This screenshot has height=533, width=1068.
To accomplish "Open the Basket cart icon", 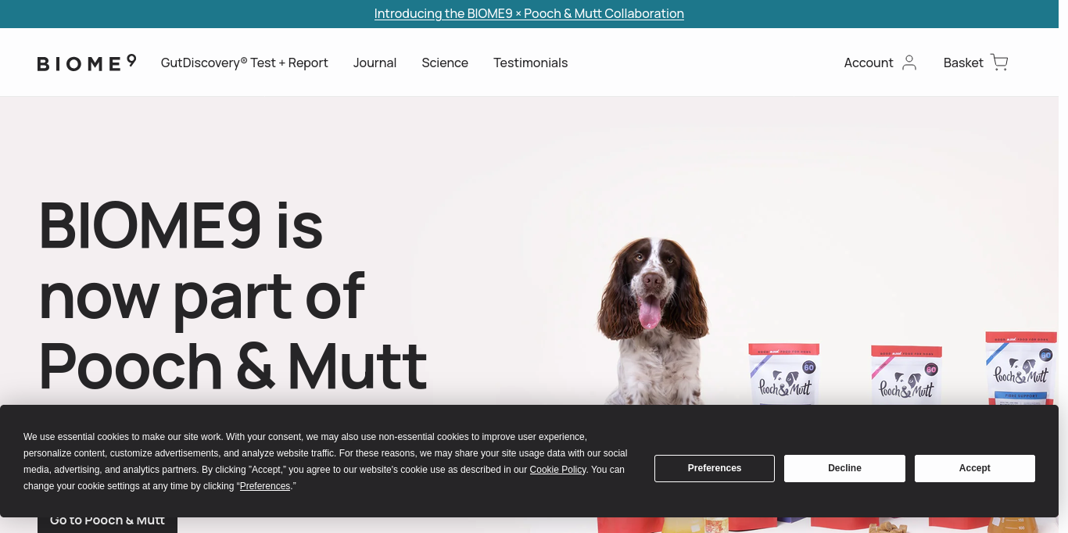I will click(x=999, y=63).
